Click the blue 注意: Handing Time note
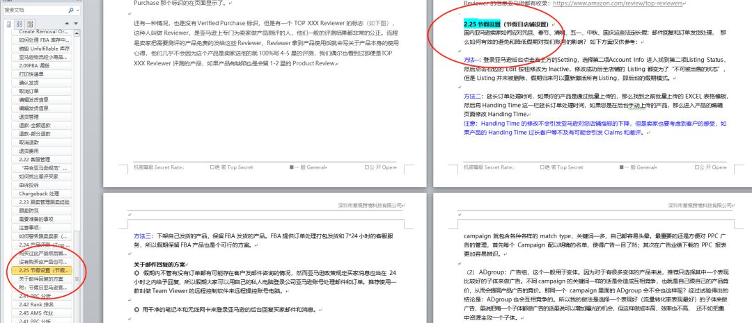The image size is (752, 323). (595, 128)
